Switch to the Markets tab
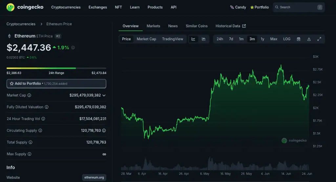336x182 pixels. point(154,26)
